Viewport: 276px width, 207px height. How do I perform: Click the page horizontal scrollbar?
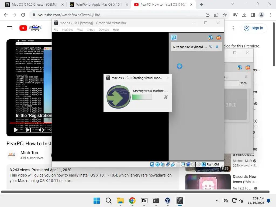[135, 192]
